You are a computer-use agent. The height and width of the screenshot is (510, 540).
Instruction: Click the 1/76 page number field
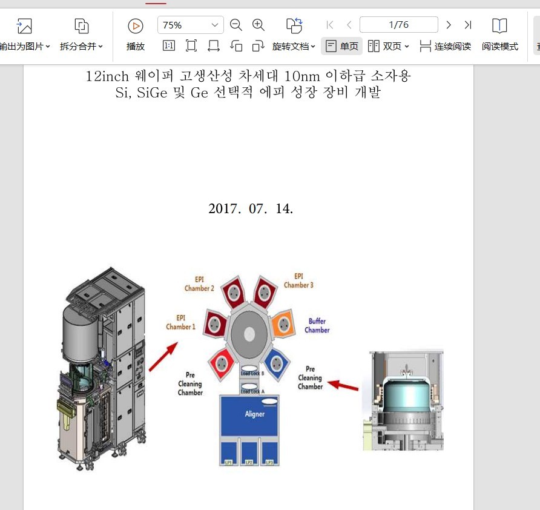click(399, 25)
